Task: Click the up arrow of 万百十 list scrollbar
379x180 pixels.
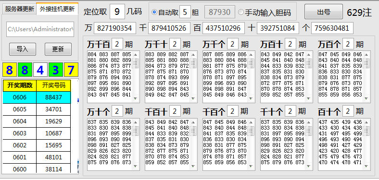Action: 308,55
